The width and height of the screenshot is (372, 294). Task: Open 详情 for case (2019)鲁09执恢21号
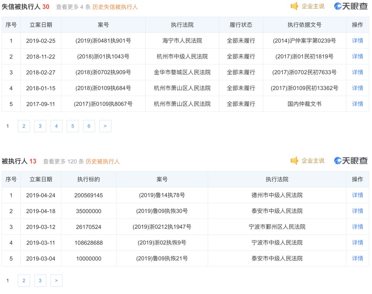357,259
